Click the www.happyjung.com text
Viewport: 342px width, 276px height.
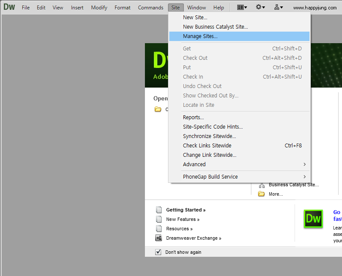click(315, 8)
